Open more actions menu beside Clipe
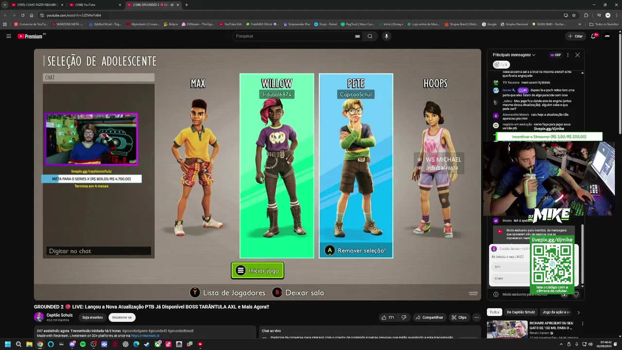This screenshot has height=350, width=622. pyautogui.click(x=476, y=317)
